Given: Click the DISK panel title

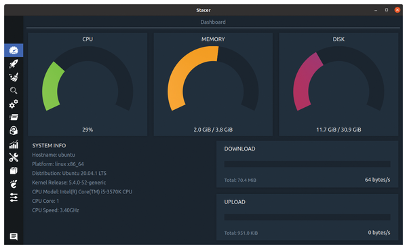Looking at the screenshot, I should click(338, 39).
